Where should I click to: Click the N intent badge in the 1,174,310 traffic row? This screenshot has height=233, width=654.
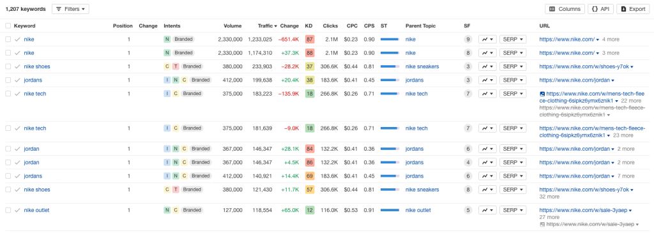tap(167, 53)
